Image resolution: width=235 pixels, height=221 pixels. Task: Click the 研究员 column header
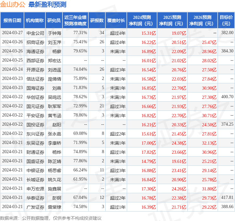[x=54, y=21]
